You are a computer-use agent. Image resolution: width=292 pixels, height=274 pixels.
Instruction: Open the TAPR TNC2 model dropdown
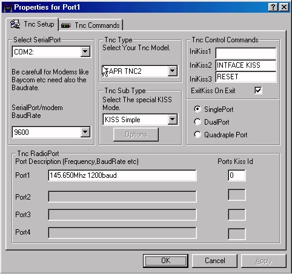pos(173,71)
